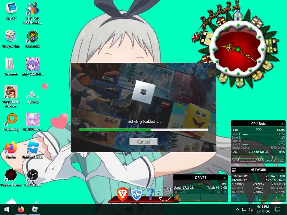The width and height of the screenshot is (287, 215).
Task: Open the blue shield dock icon
Action: tap(136, 195)
